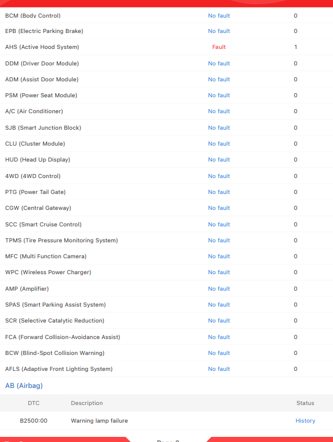Select PTG (Power Tail Gate) entry
Screen dimensions: 333x442
[x=35, y=192]
